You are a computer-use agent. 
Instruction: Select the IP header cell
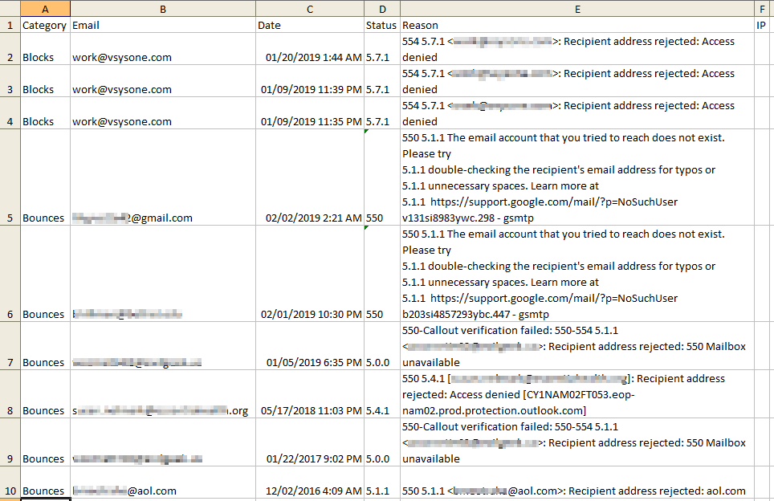point(763,25)
